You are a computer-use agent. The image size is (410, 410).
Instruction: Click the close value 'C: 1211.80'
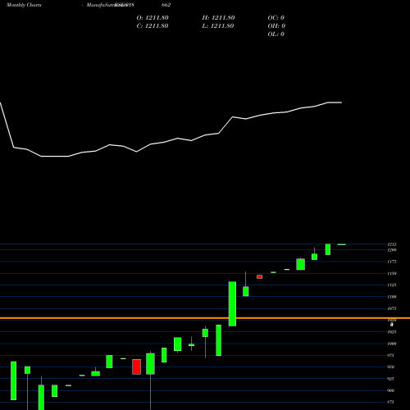pyautogui.click(x=153, y=26)
